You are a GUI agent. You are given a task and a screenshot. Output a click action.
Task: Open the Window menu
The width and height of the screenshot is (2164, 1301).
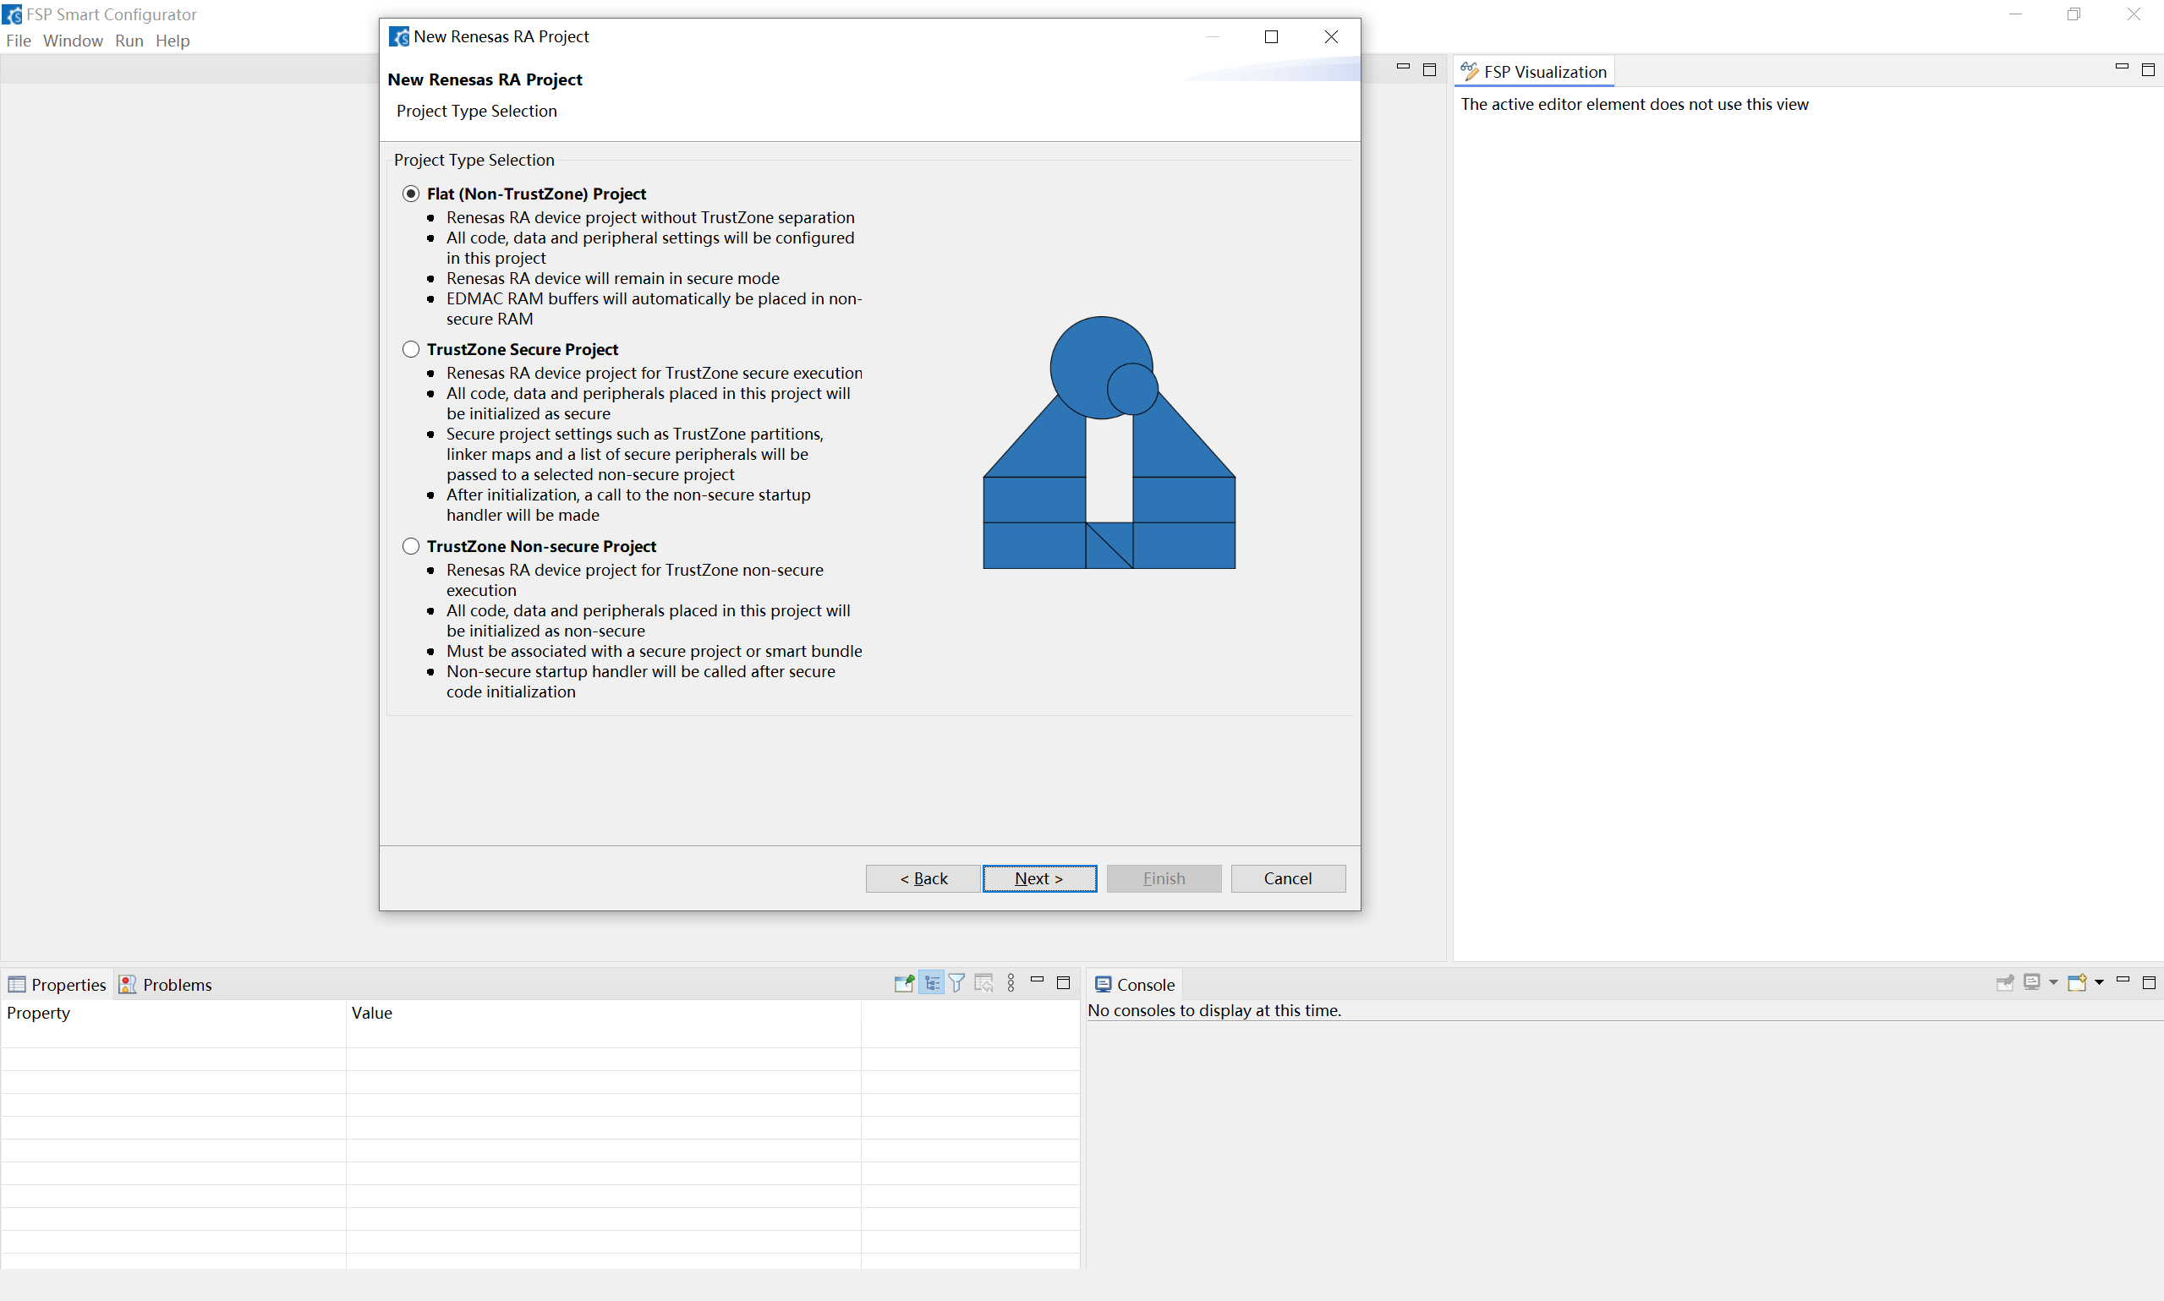73,41
